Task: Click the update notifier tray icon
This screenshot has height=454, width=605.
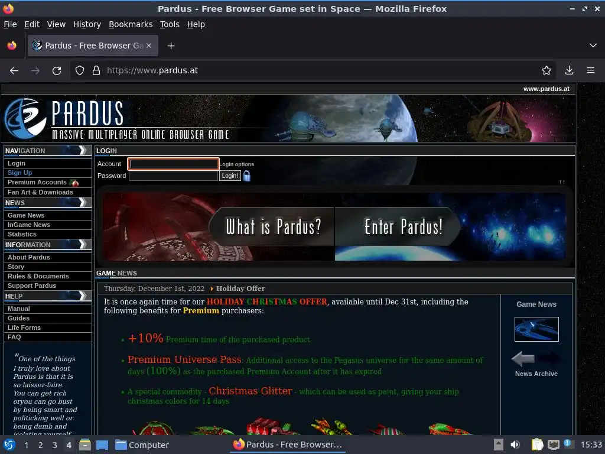Action: 568,444
